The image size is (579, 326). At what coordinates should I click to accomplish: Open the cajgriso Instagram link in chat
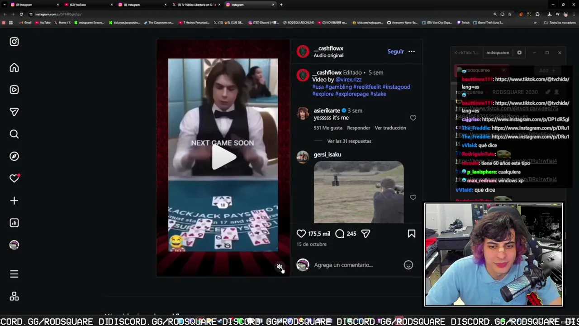(526, 120)
